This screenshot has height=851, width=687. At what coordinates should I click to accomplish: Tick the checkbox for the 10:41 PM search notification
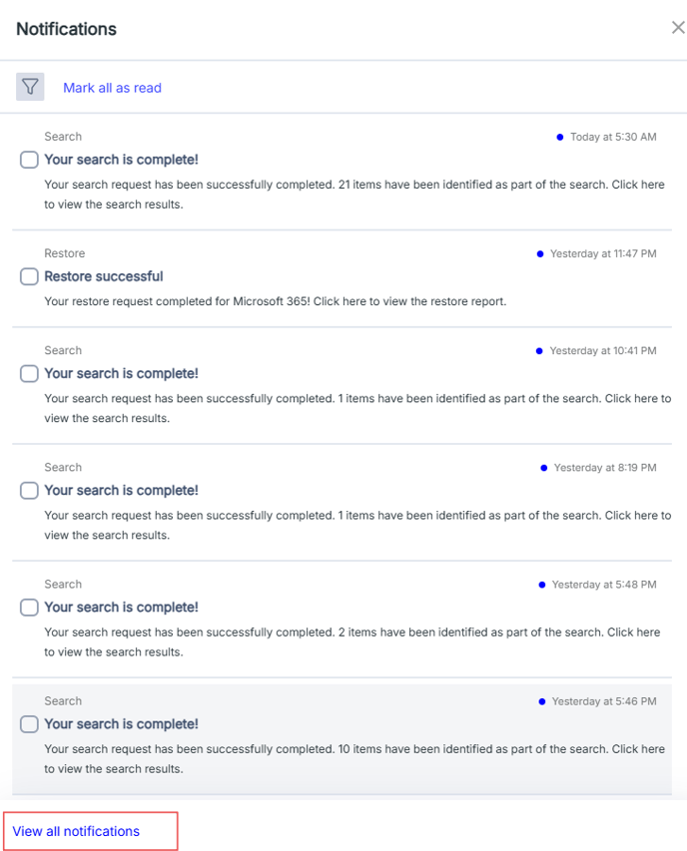(x=29, y=374)
